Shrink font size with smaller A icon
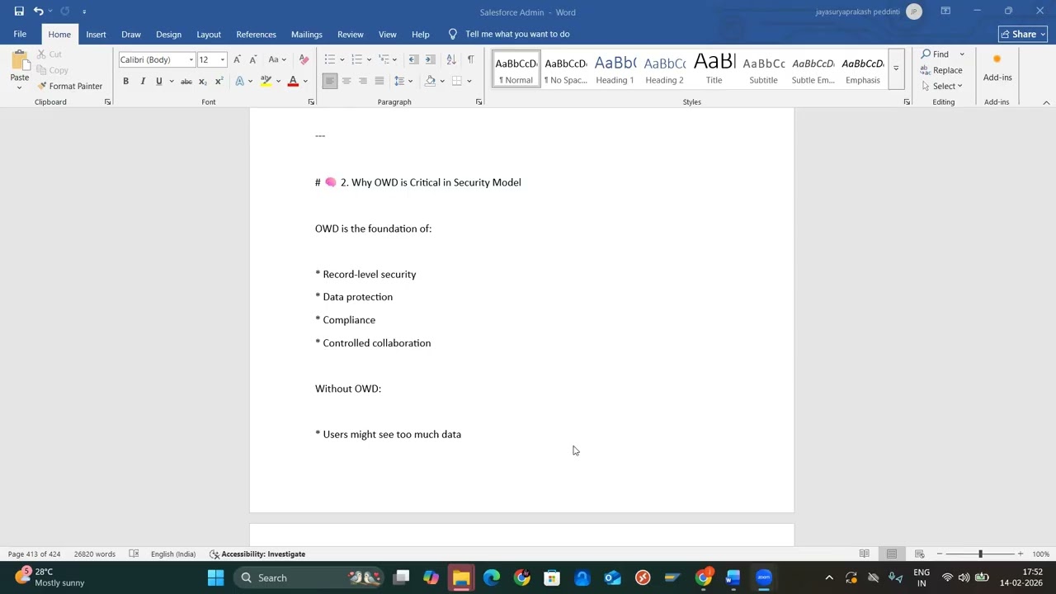Screen dimensions: 1056x594 click(x=252, y=59)
